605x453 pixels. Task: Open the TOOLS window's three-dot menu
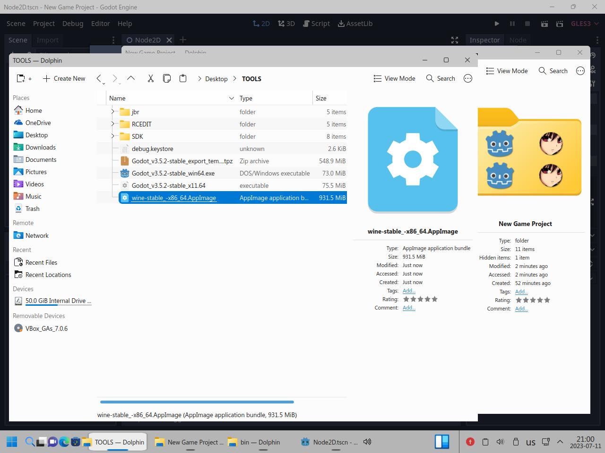point(468,78)
